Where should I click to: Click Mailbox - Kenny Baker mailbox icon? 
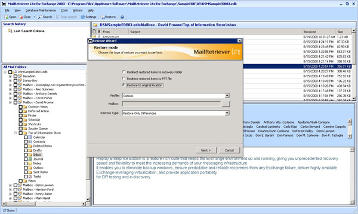20,194
